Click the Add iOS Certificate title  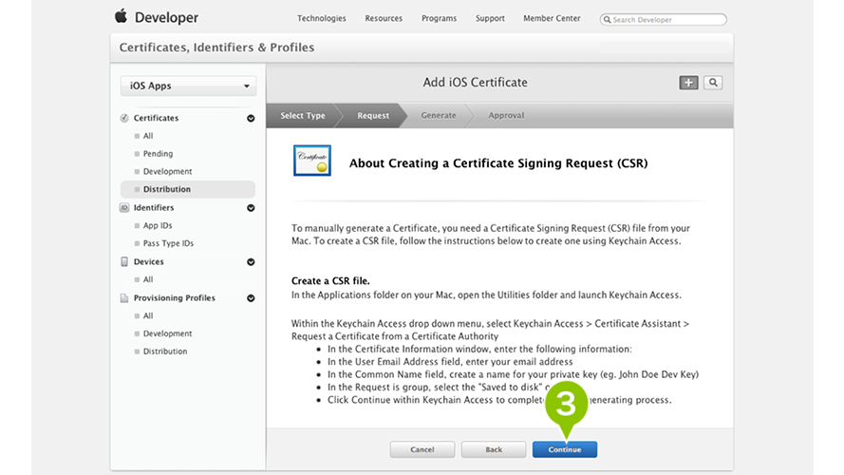475,83
